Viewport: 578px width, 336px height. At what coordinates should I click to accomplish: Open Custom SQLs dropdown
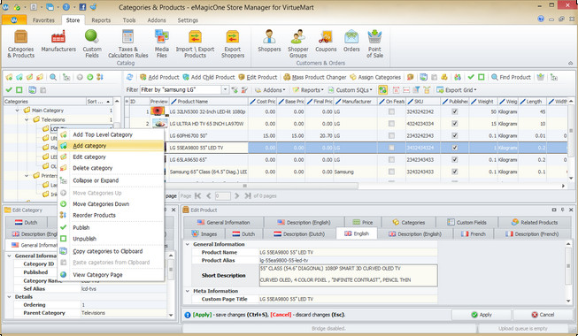pyautogui.click(x=351, y=90)
